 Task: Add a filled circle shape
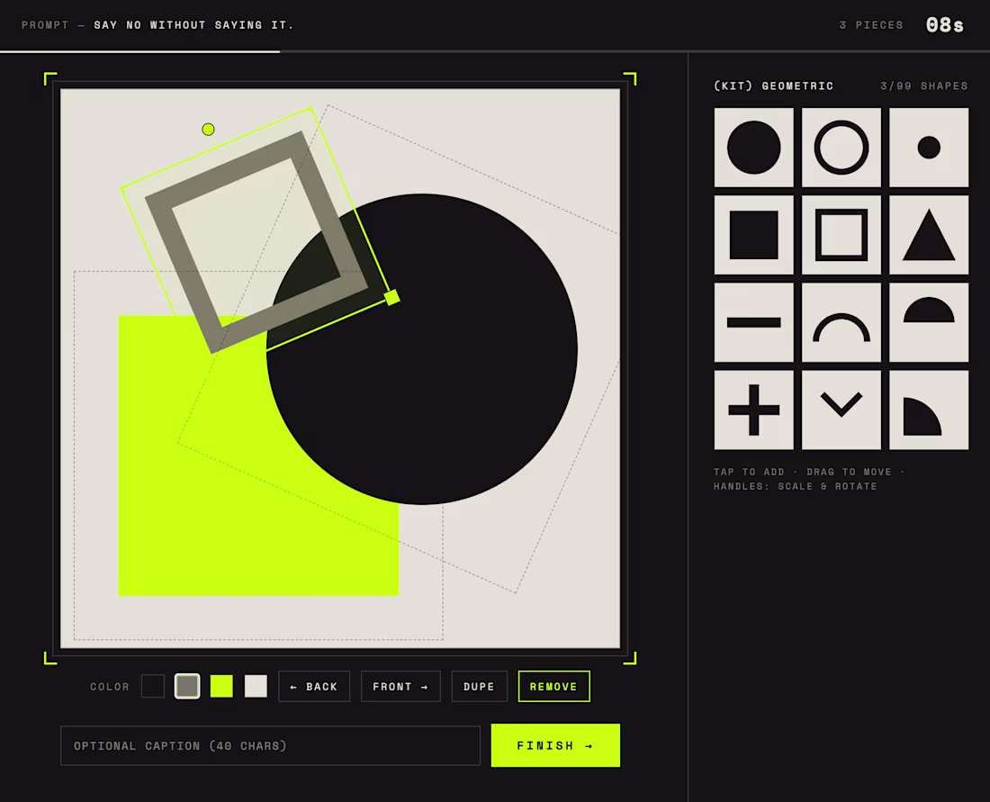coord(753,147)
